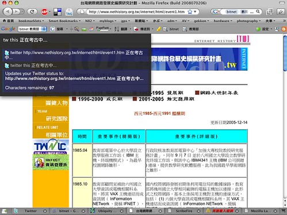Click the 傳送到 send-to button
Screen dimensions: 287x215
[142, 29]
